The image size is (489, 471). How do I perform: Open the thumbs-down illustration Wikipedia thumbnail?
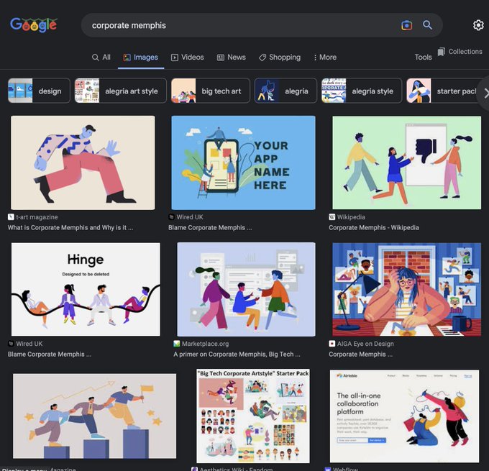407,163
